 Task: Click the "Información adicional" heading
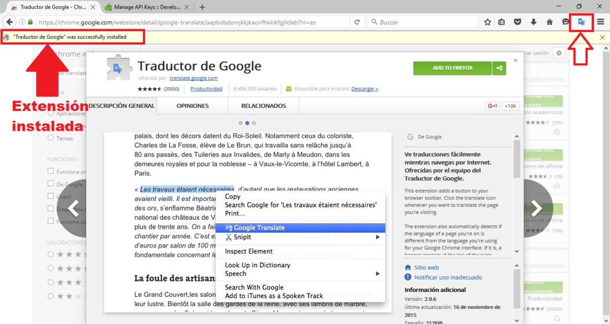(435, 290)
